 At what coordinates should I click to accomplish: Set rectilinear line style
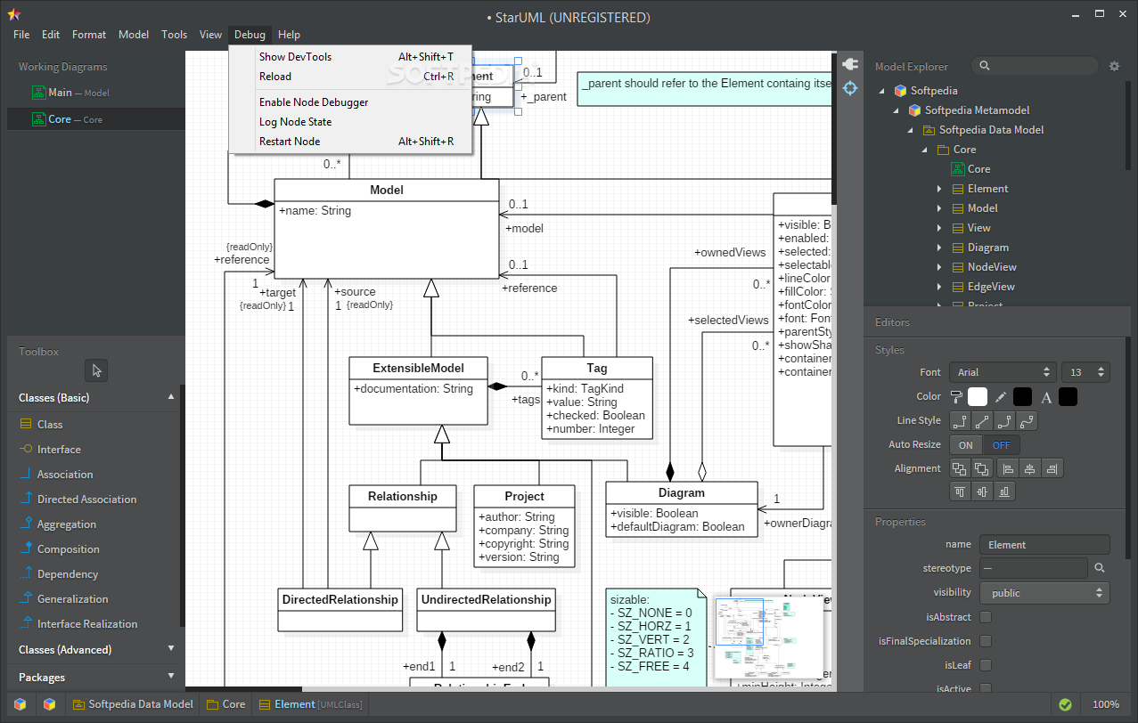[961, 420]
